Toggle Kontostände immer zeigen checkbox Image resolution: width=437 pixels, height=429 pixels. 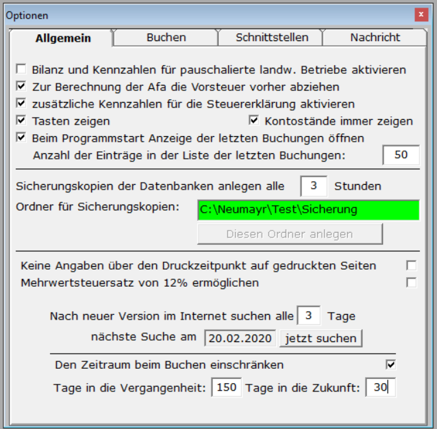(253, 120)
